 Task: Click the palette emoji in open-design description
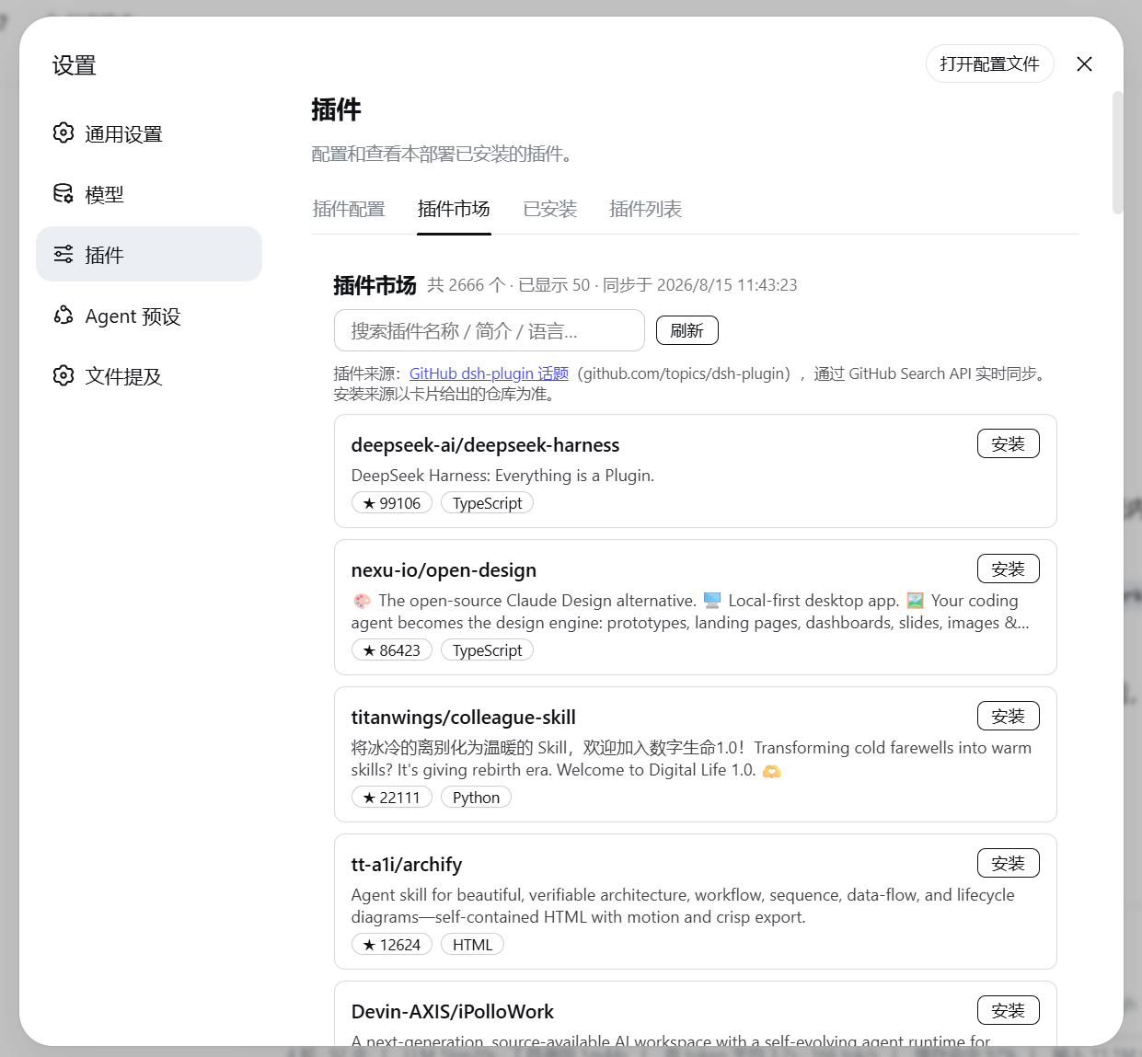362,601
